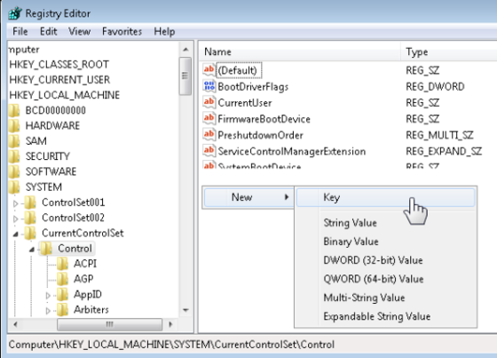Click the Arbiters folder icon
Screen dimensions: 497x358
[x=62, y=309]
